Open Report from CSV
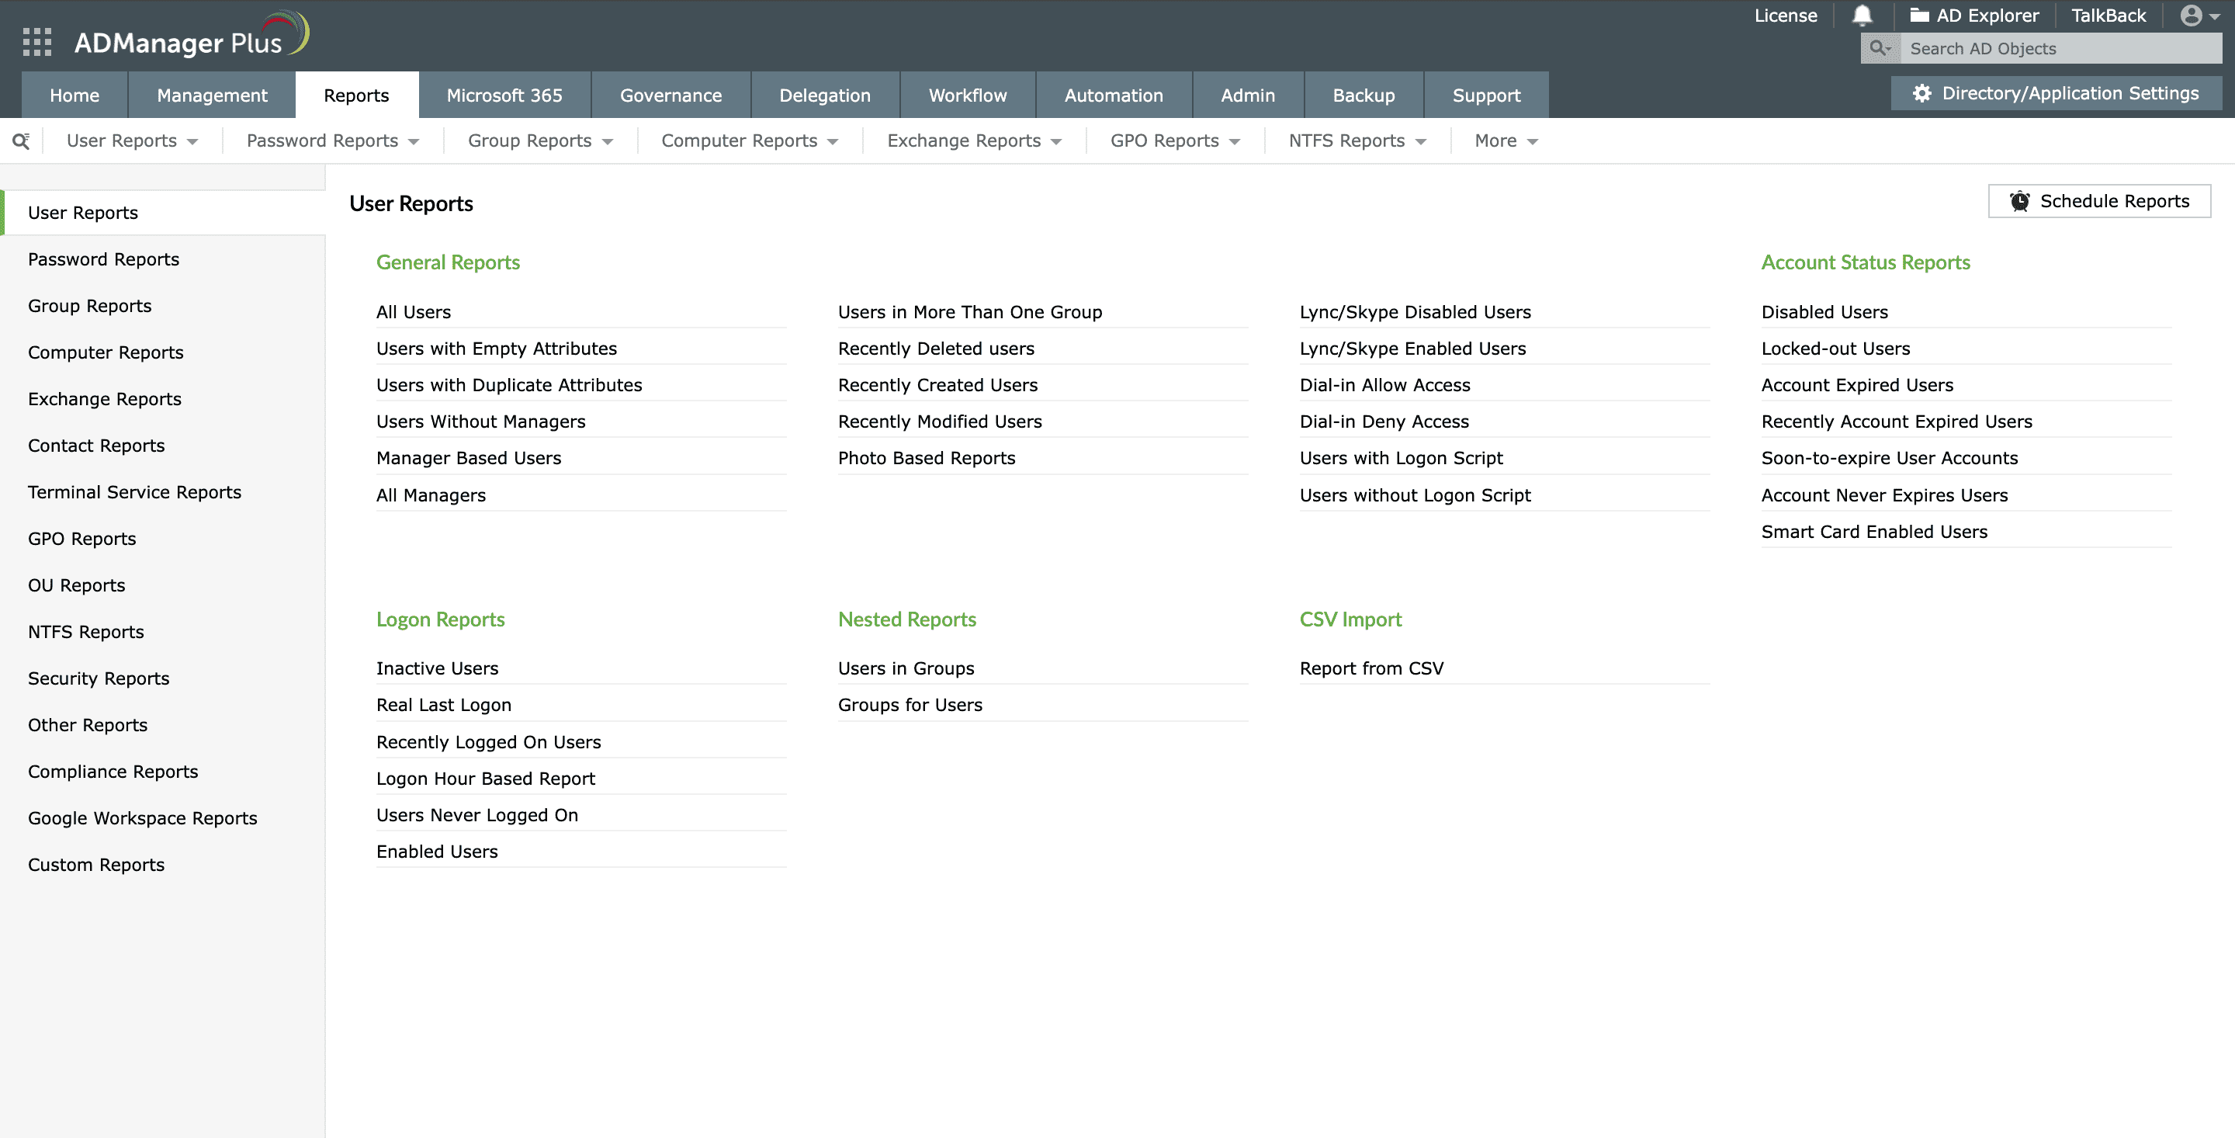Screen dimensions: 2235x1138 1370,668
